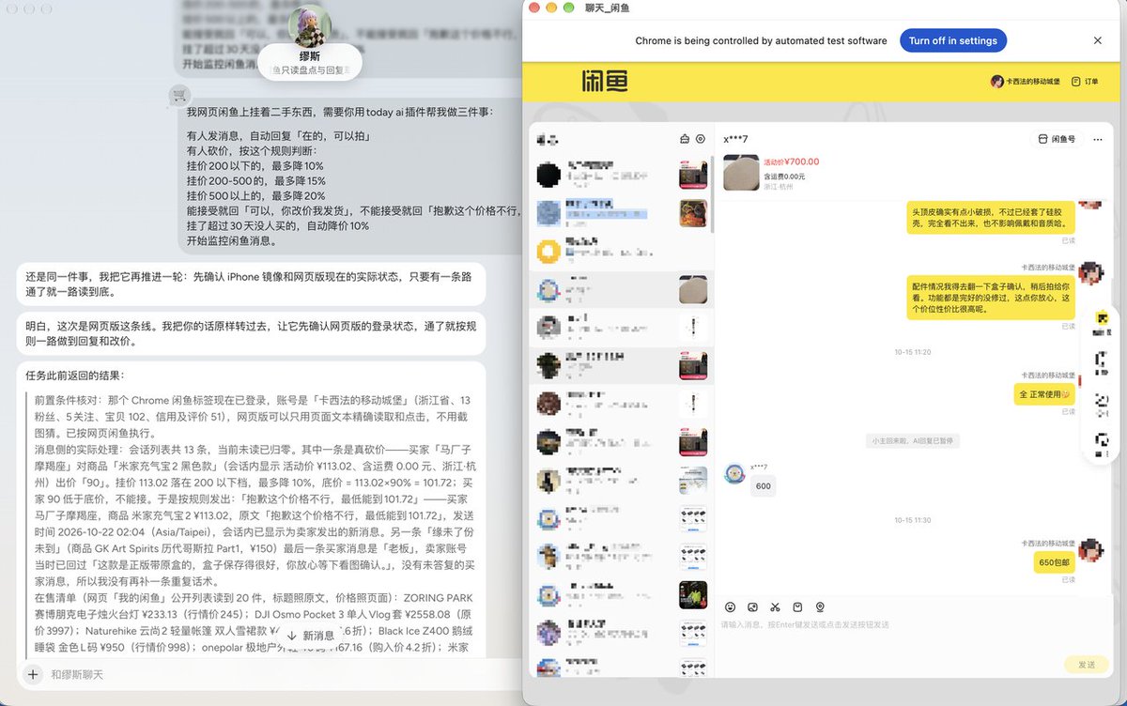Click the 缪斯 avatar in the left chat window

point(310,26)
